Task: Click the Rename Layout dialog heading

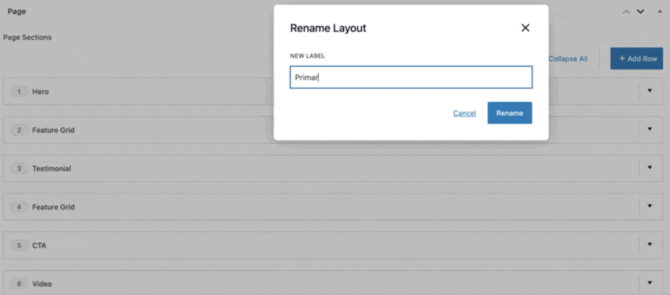Action: (x=328, y=28)
